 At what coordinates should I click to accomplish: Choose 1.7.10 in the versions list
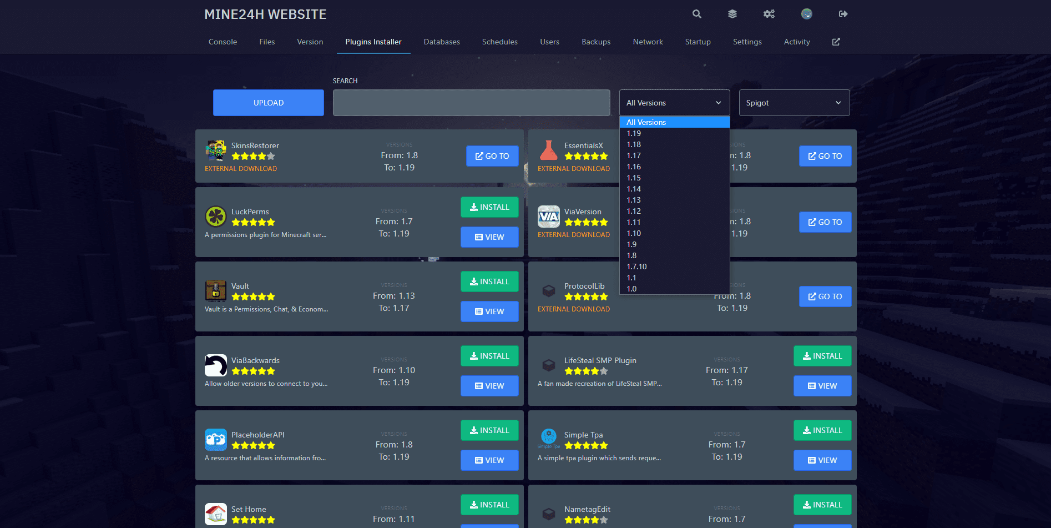click(x=636, y=266)
